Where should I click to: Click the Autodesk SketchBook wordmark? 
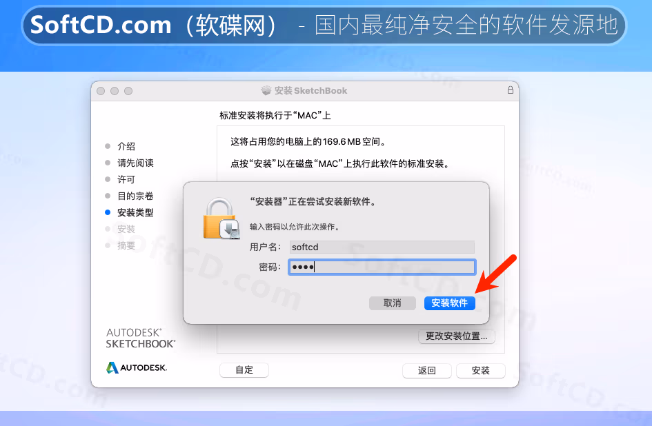141,338
